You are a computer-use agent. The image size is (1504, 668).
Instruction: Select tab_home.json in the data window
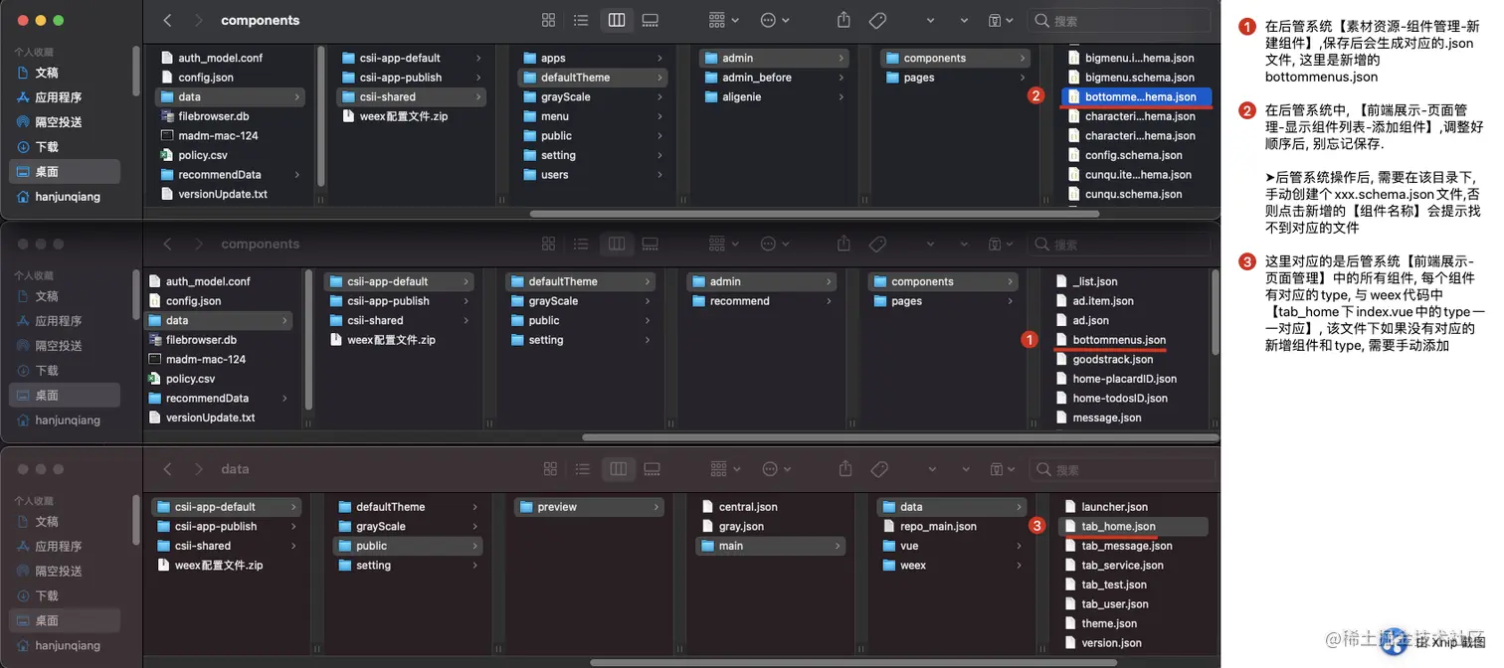[x=1133, y=526]
